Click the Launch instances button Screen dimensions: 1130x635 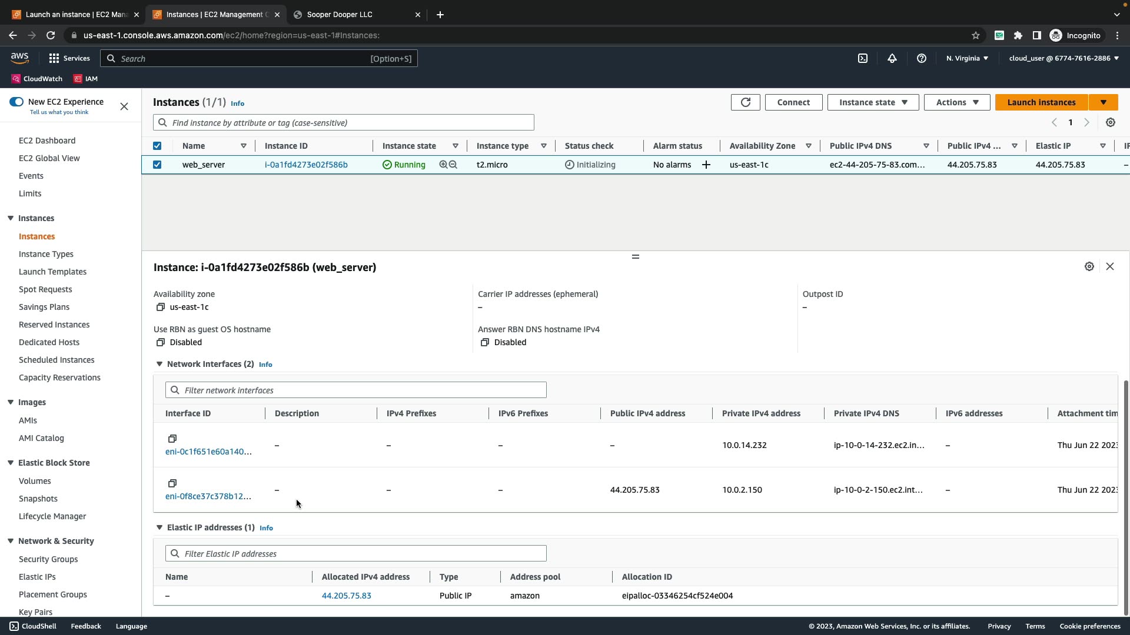[x=1041, y=102]
